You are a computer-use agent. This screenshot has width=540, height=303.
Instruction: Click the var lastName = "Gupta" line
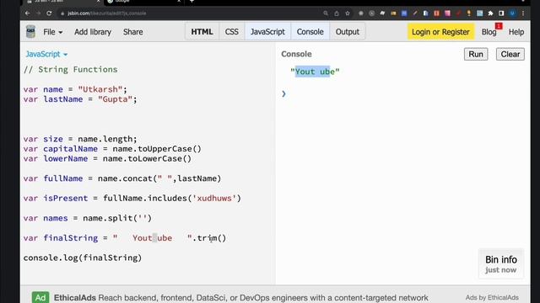click(80, 99)
